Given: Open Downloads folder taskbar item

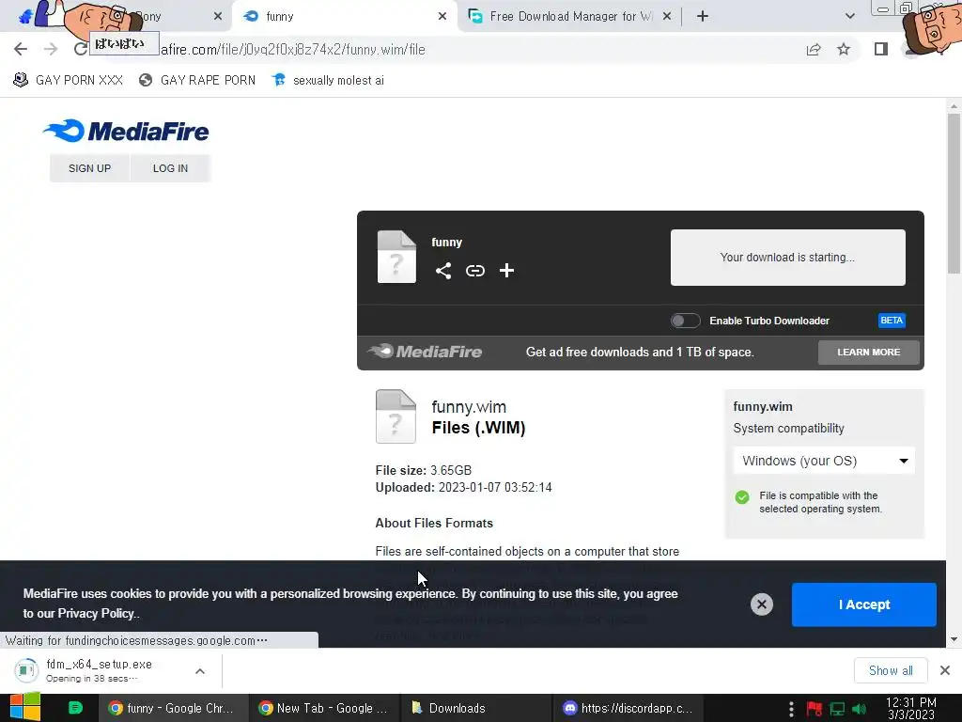Looking at the screenshot, I should click(x=476, y=708).
